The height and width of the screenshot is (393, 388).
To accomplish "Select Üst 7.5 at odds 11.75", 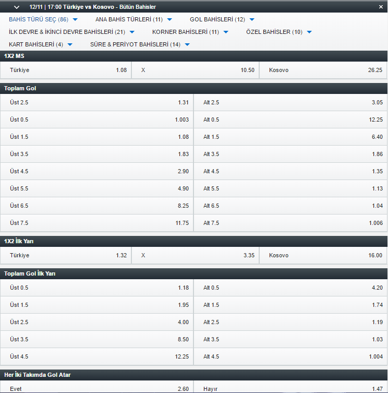I will [96, 223].
